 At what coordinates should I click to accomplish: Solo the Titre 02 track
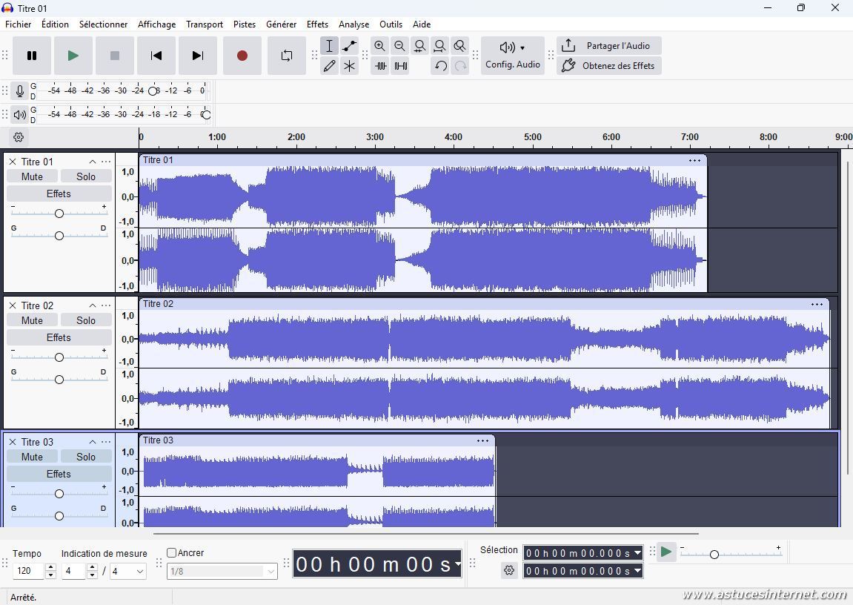[86, 320]
